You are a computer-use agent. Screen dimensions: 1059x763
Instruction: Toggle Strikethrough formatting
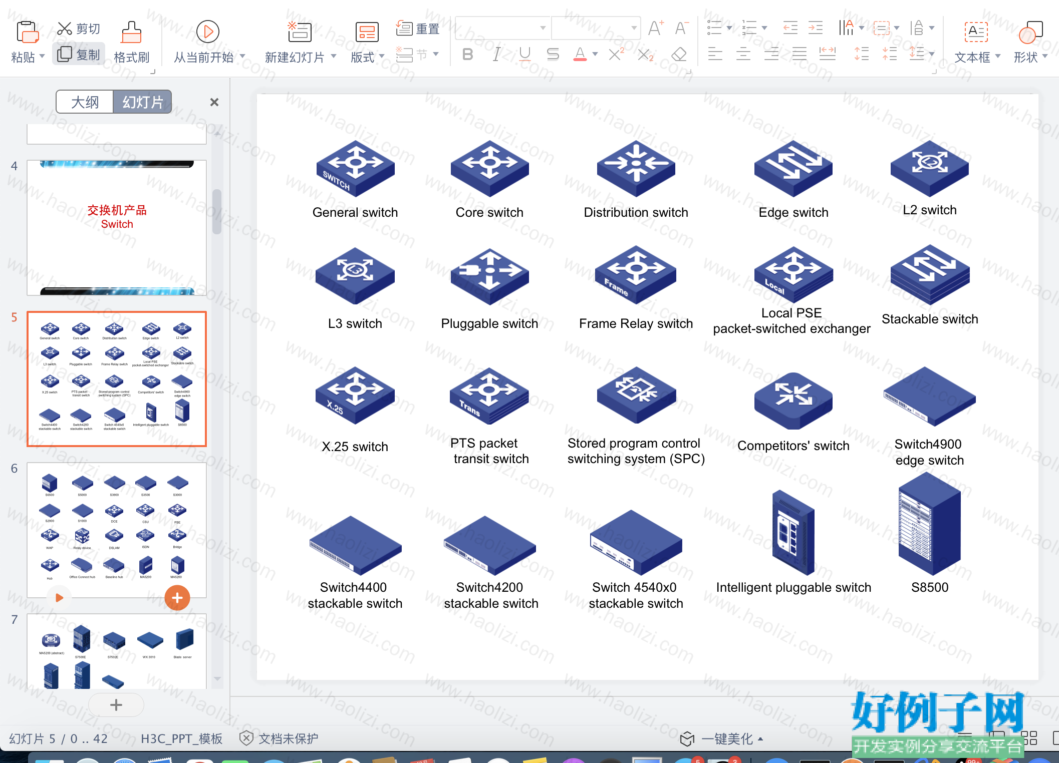(x=553, y=54)
